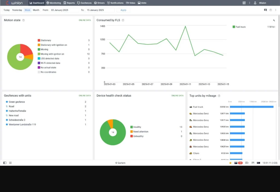The height and width of the screenshot is (192, 280).
Task: Open the Drivers tab
Action: [99, 3]
